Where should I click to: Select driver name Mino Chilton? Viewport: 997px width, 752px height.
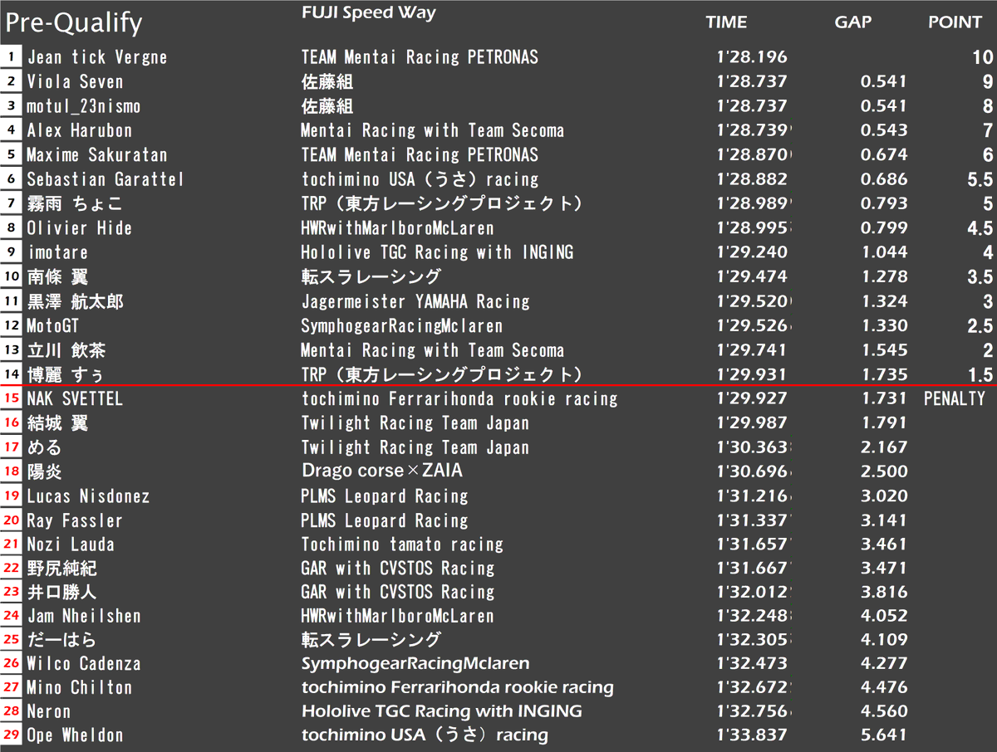79,687
